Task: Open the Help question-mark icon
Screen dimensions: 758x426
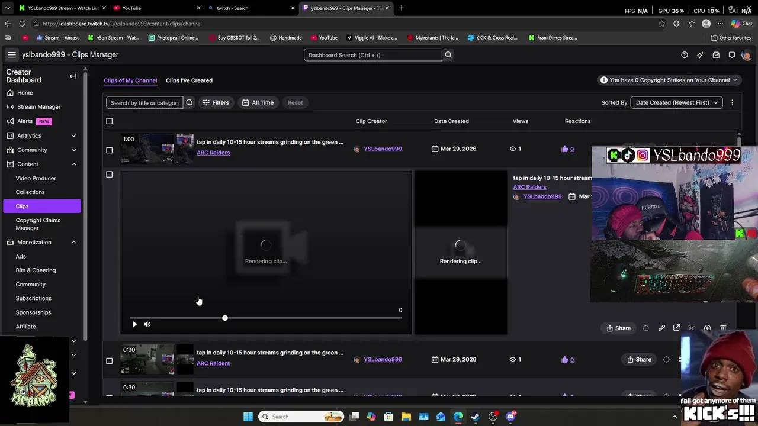Action: pyautogui.click(x=685, y=55)
